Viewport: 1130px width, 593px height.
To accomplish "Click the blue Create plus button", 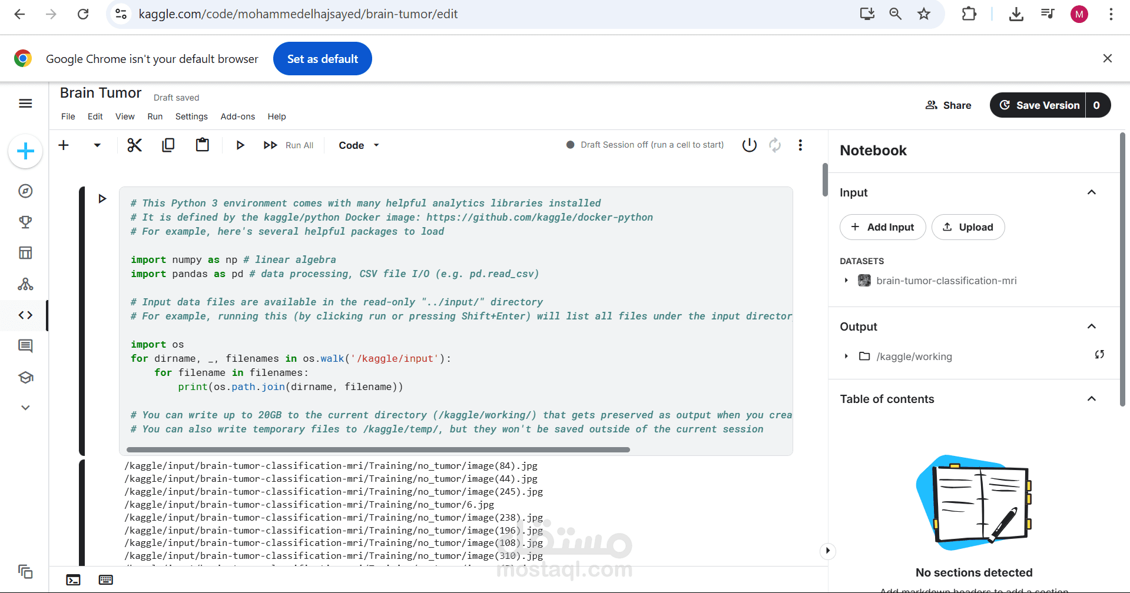I will click(25, 152).
